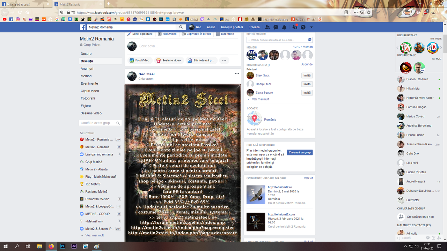Open the Instagram bookmark in the bookmarks bar
Screen dimensions: 447x251
17,19
